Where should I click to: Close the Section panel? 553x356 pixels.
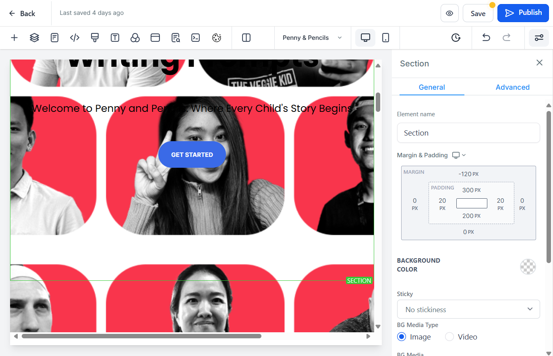[539, 63]
